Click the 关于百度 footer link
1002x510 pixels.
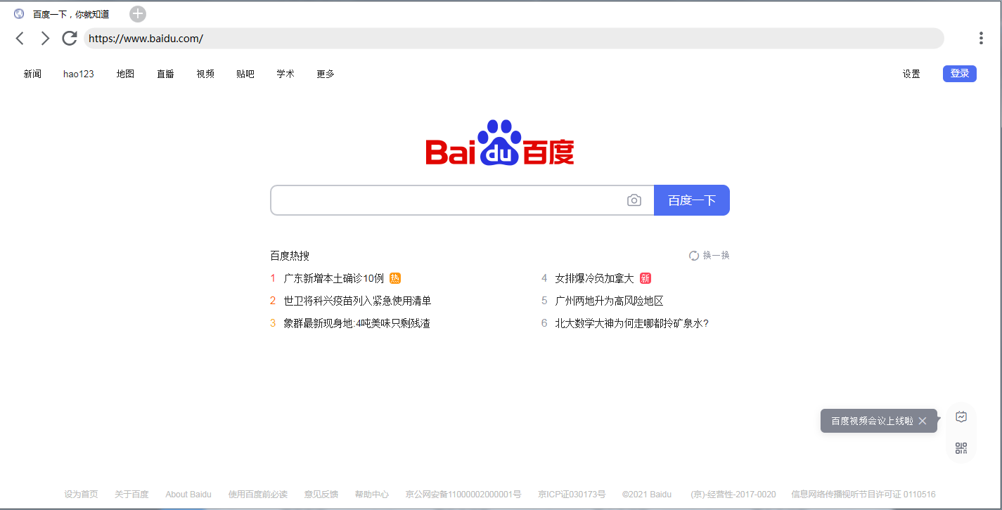coord(131,495)
